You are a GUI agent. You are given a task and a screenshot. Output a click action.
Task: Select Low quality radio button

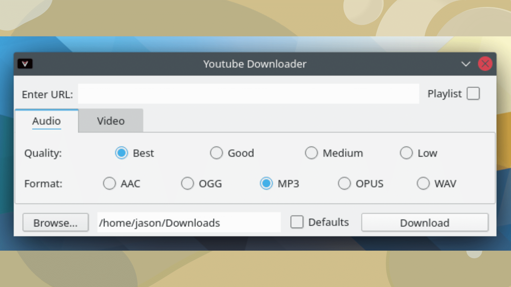pos(406,153)
